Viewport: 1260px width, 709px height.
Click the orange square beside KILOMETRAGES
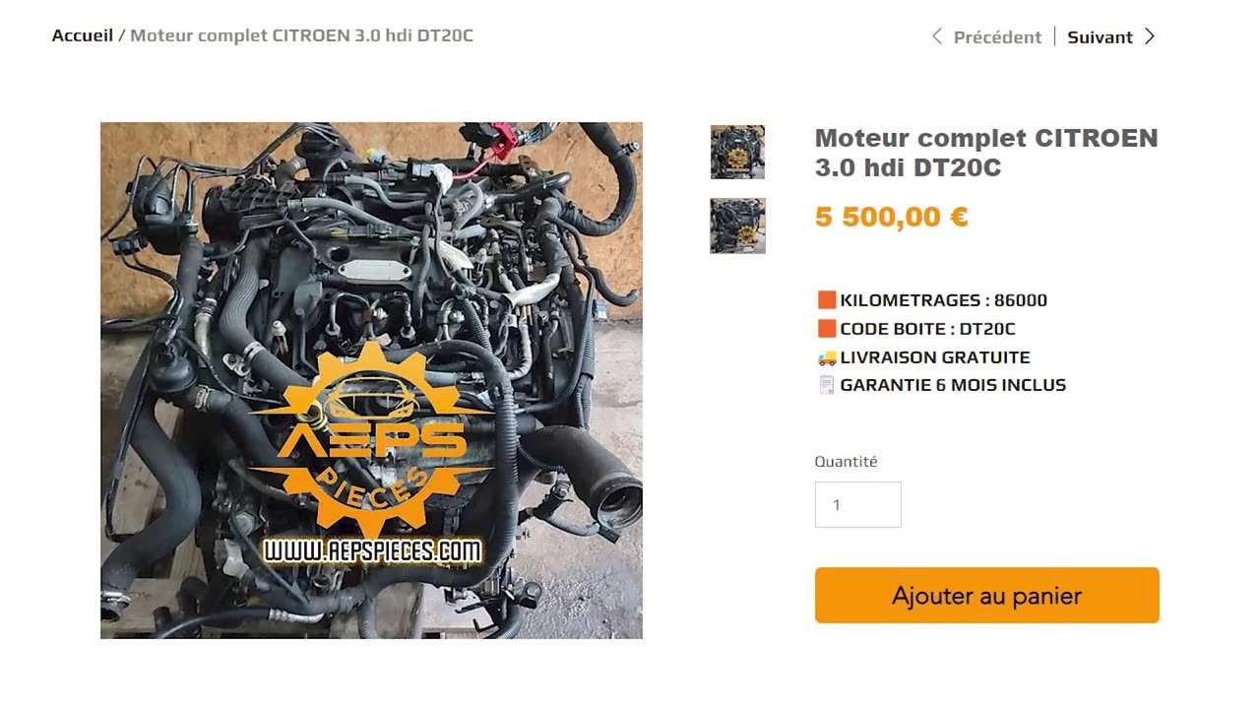[x=827, y=300]
